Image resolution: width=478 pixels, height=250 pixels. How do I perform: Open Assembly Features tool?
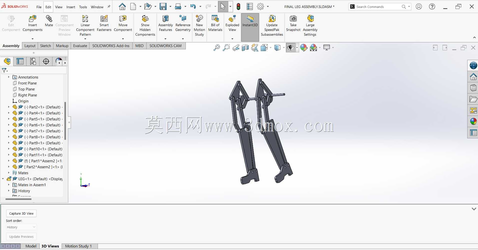166,23
